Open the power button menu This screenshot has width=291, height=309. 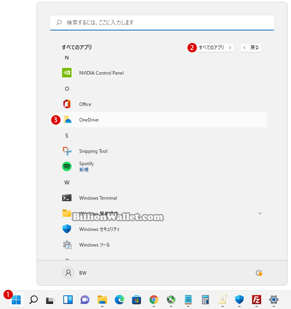click(x=259, y=273)
